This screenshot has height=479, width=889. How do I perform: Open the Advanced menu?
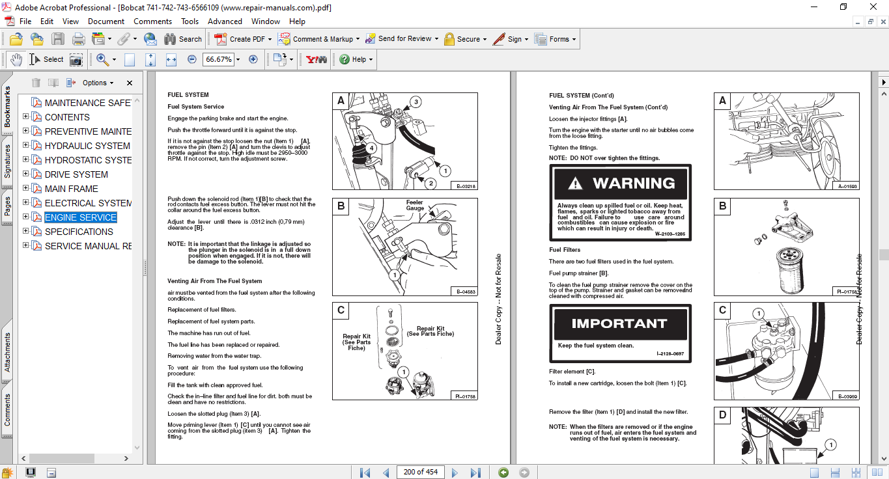pyautogui.click(x=225, y=21)
